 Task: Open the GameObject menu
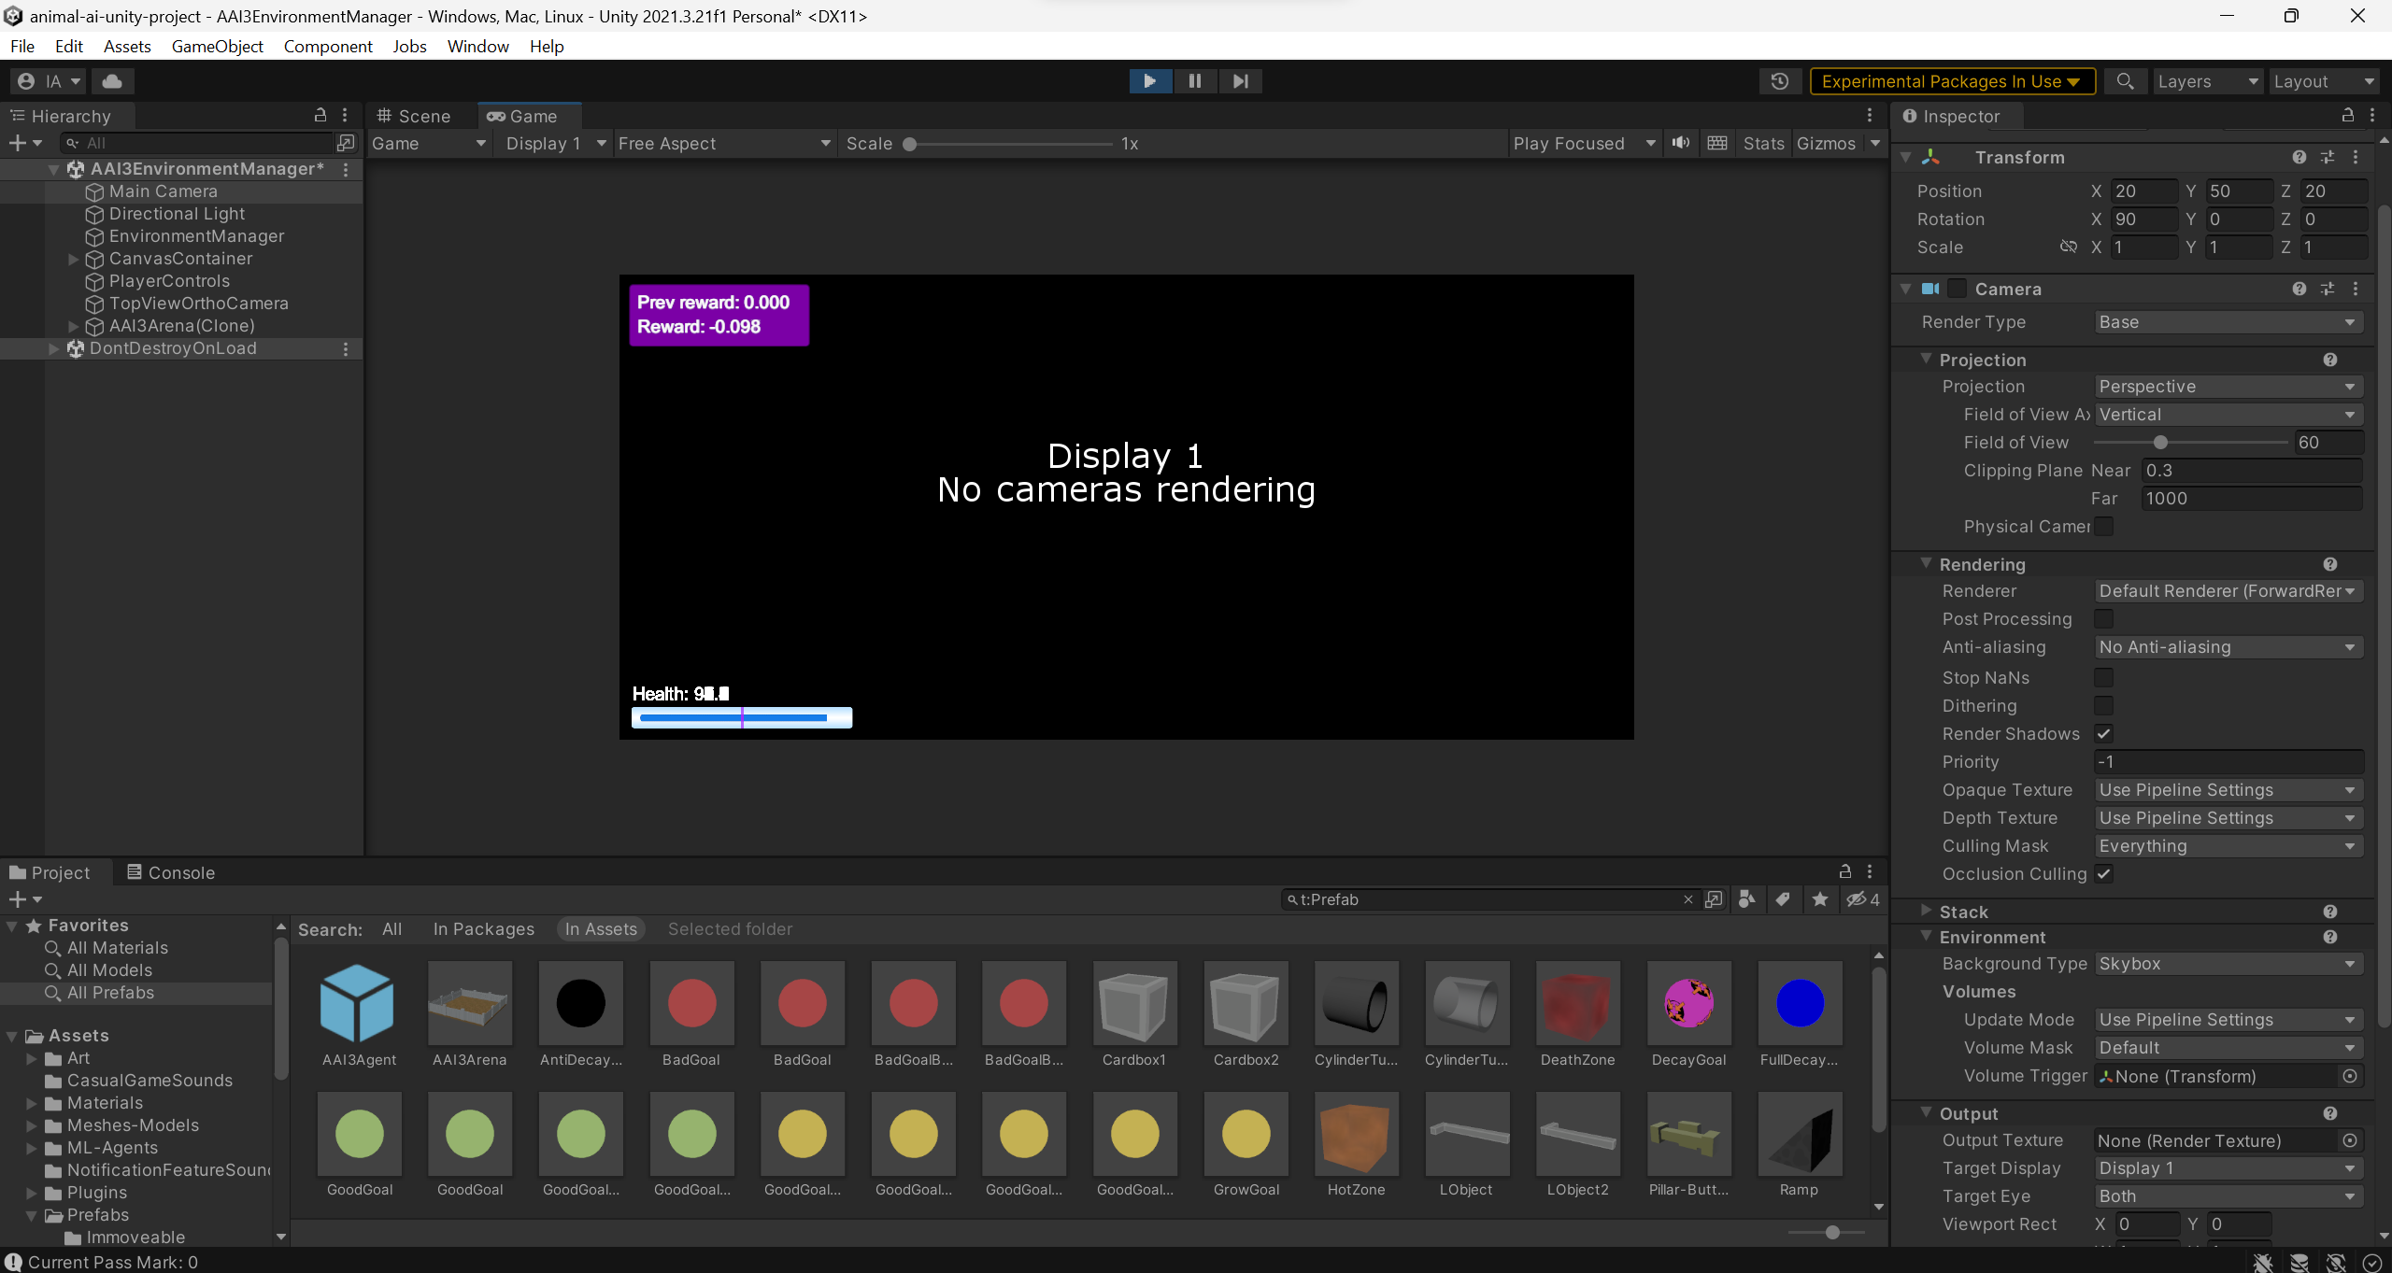tap(218, 46)
